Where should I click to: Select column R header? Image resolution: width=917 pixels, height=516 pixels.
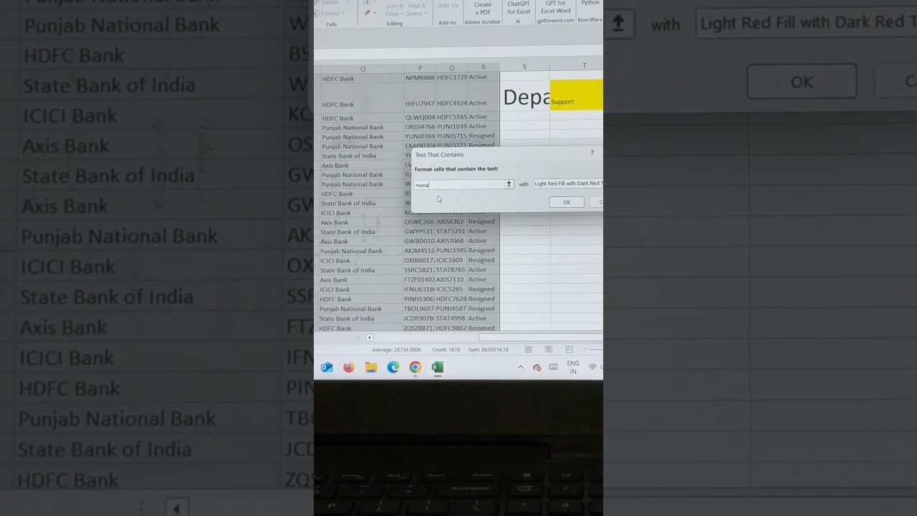[484, 68]
